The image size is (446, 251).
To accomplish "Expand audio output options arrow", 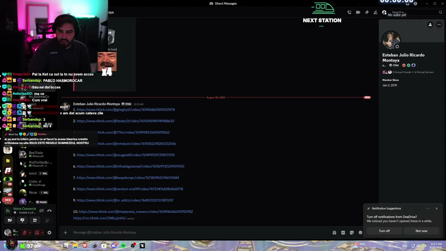I will pos(43,233).
